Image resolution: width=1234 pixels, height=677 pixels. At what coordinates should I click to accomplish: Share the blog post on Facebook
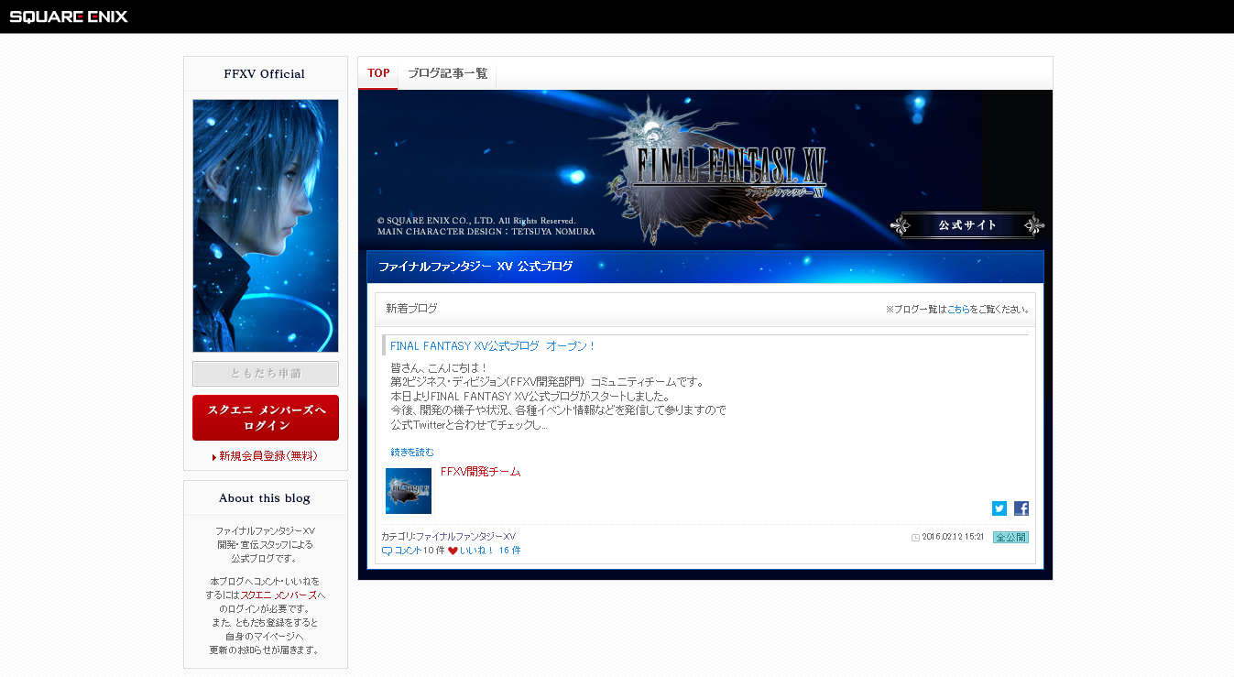[x=1021, y=508]
